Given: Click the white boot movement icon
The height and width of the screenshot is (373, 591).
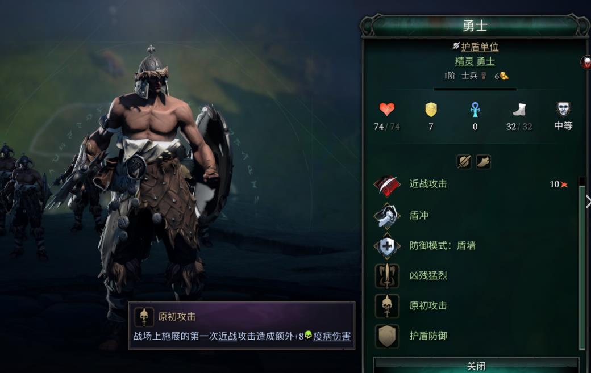Looking at the screenshot, I should [x=519, y=110].
